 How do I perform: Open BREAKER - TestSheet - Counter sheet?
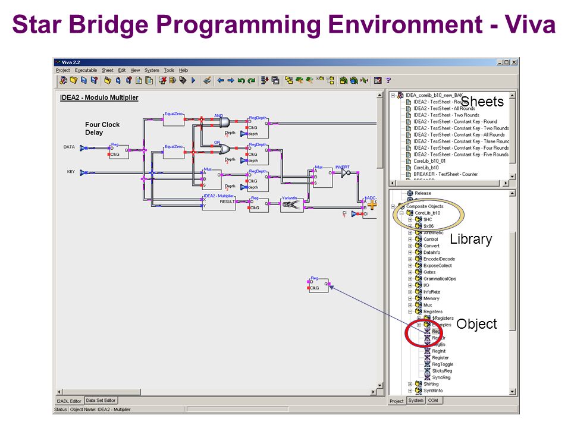(x=445, y=174)
